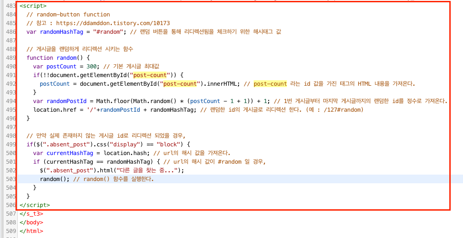Screen dimensions: 463x238
Task: Click line number 492 in the gutter
Action: pos(10,83)
